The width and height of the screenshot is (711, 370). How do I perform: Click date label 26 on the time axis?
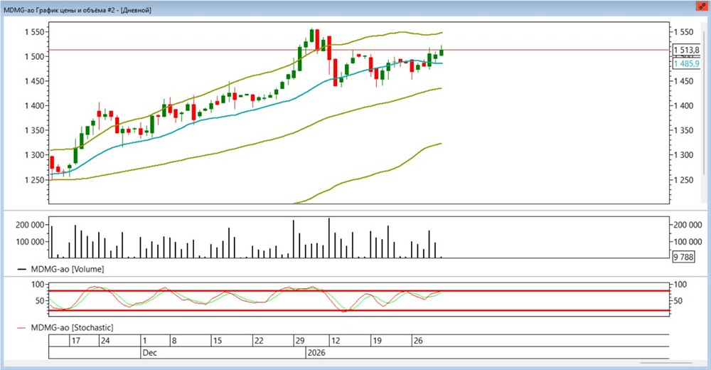click(x=418, y=341)
